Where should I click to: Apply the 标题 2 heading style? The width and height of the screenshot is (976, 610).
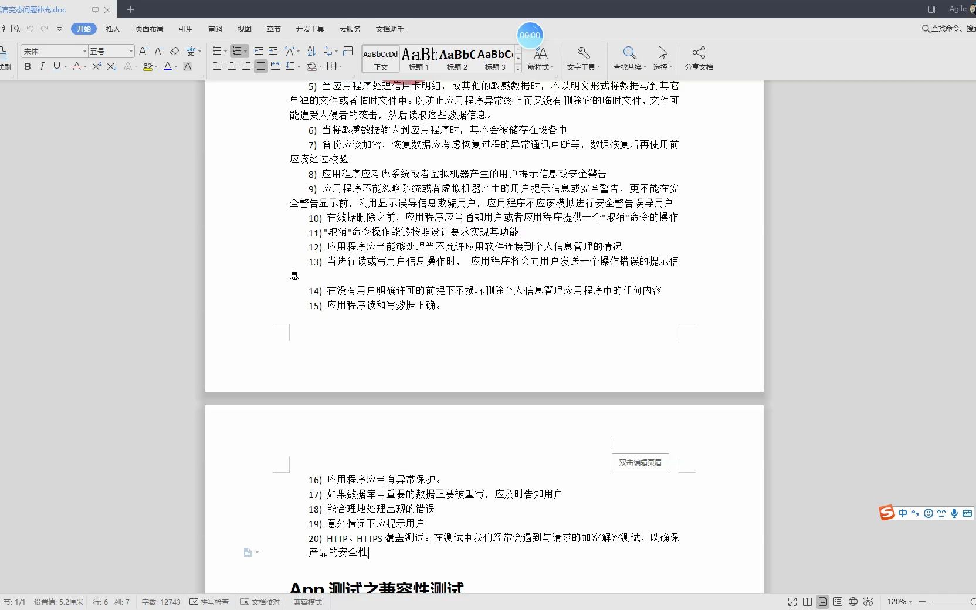click(x=457, y=59)
